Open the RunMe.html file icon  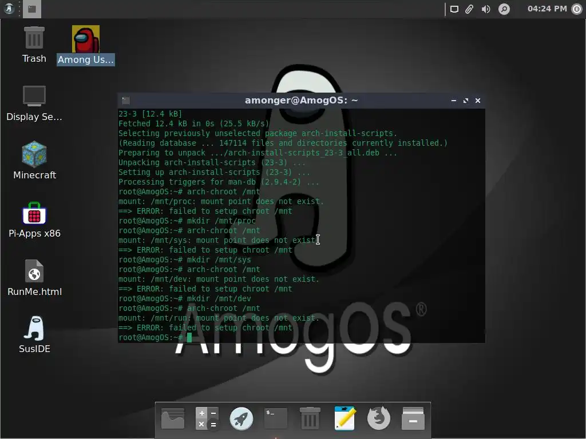pyautogui.click(x=34, y=278)
